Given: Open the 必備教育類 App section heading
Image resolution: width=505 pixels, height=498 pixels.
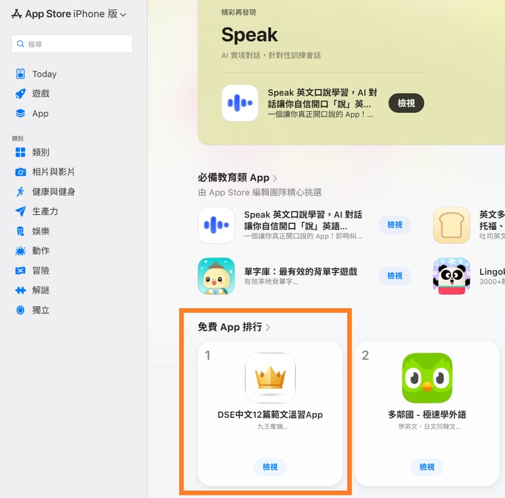Looking at the screenshot, I should tap(233, 177).
